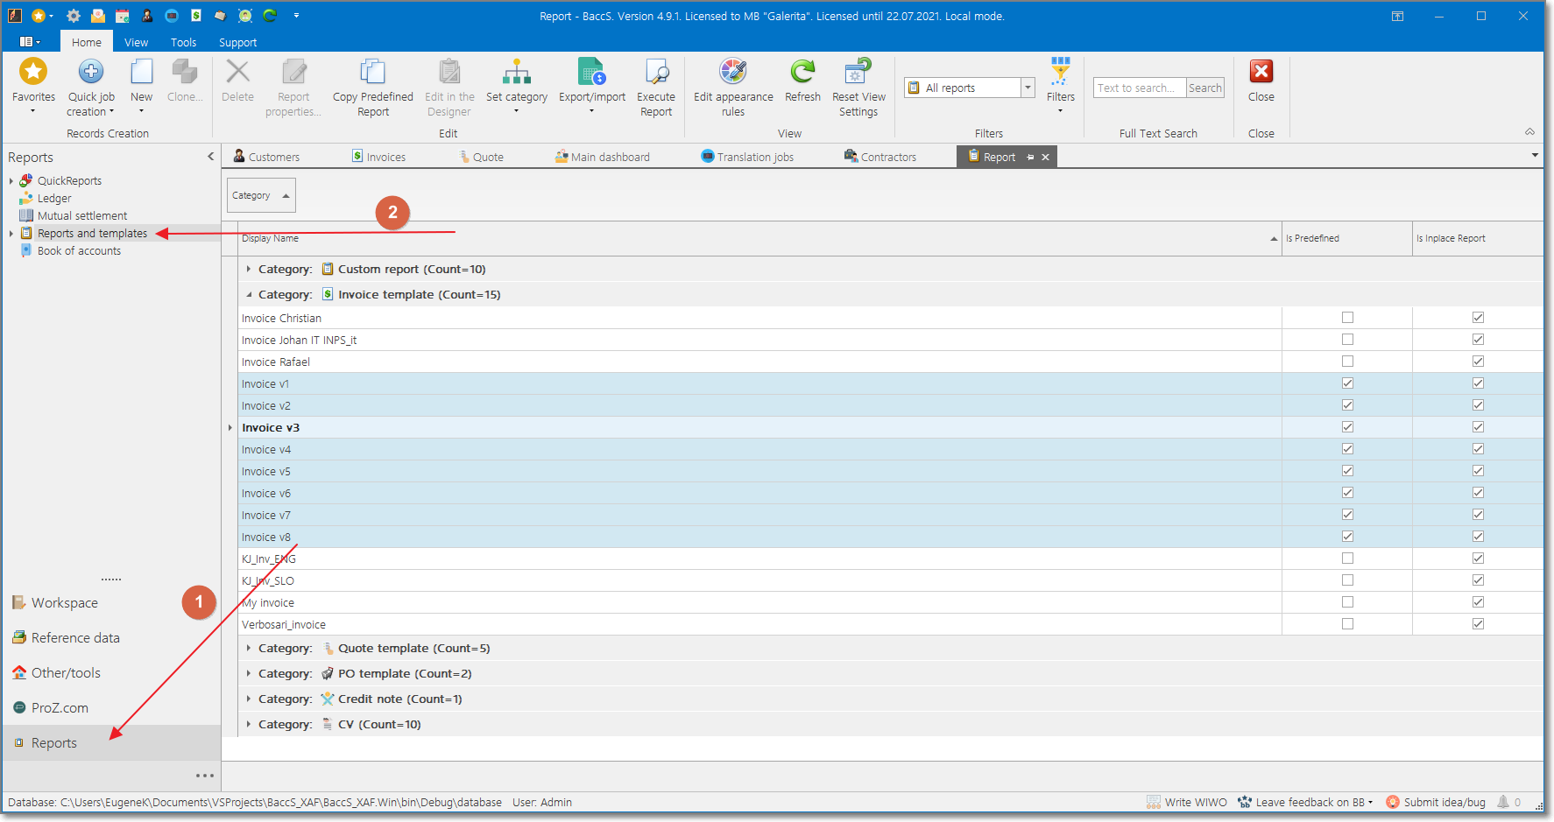
Task: Collapse the Invoice template category group
Action: [x=249, y=294]
